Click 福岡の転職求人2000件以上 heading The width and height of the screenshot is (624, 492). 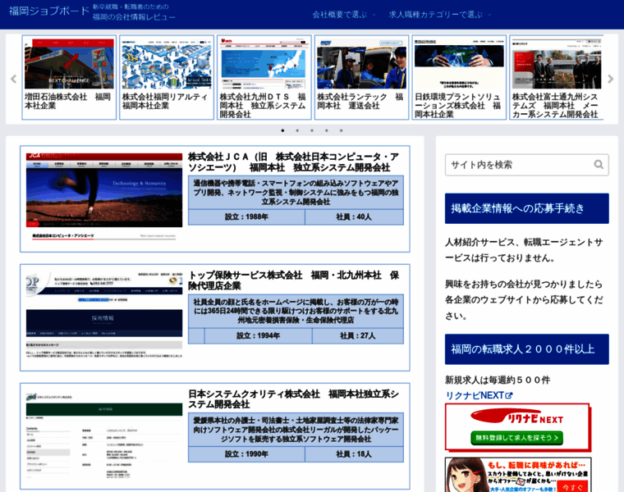pyautogui.click(x=526, y=349)
